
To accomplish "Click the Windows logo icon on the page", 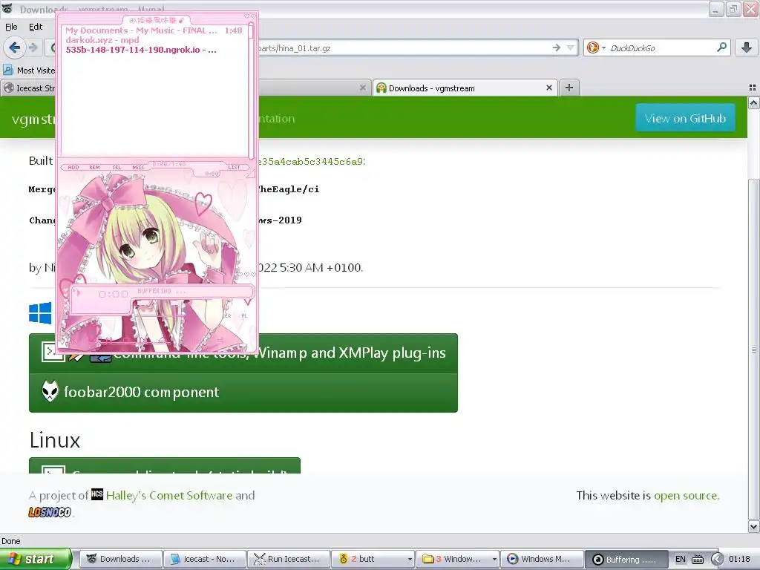I will pyautogui.click(x=40, y=312).
